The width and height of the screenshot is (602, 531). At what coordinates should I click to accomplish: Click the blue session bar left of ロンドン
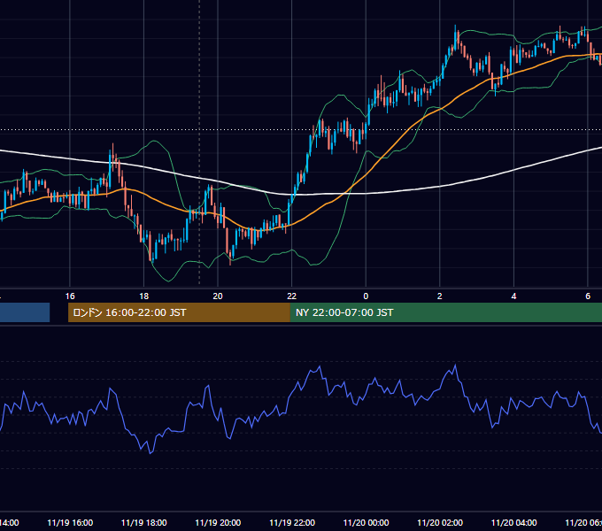[x=25, y=312]
